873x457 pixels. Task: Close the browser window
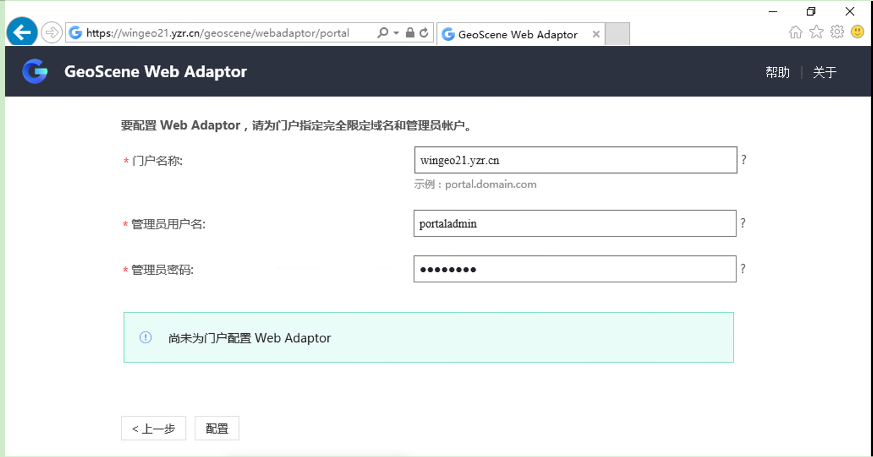[x=850, y=12]
